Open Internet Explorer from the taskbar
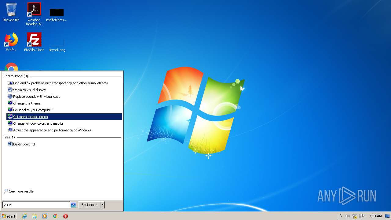391x220 pixels. (24, 216)
